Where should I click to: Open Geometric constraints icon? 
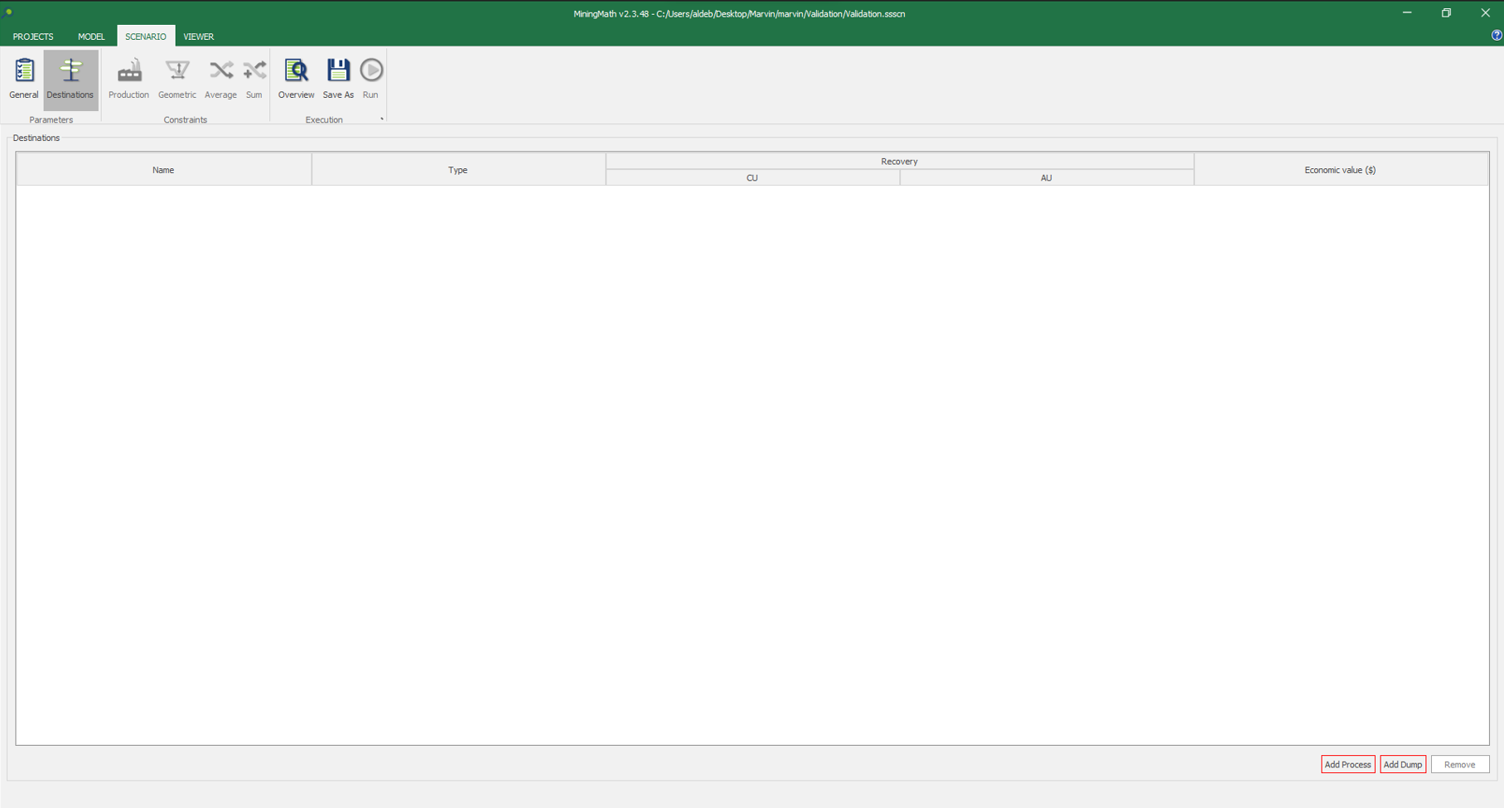point(177,79)
